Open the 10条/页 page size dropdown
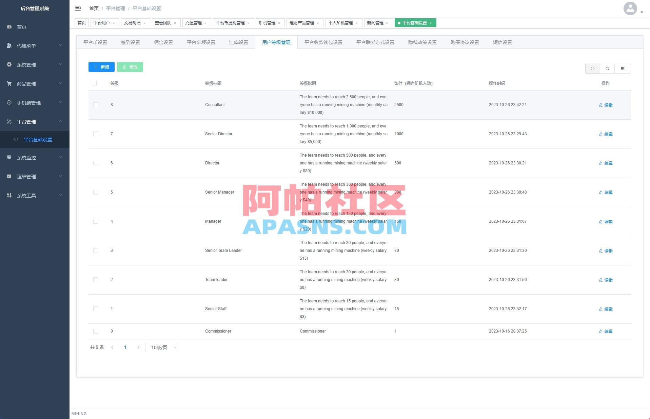 [x=162, y=347]
